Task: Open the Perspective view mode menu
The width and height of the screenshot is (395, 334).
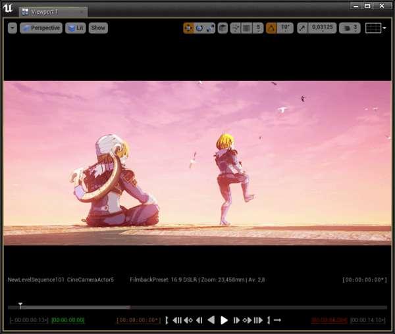Action: (x=41, y=28)
